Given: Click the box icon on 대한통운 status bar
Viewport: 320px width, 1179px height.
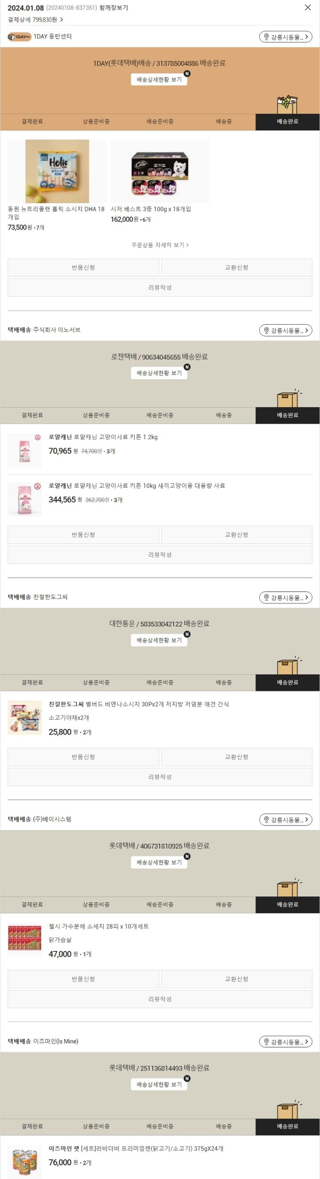Looking at the screenshot, I should pyautogui.click(x=288, y=665).
